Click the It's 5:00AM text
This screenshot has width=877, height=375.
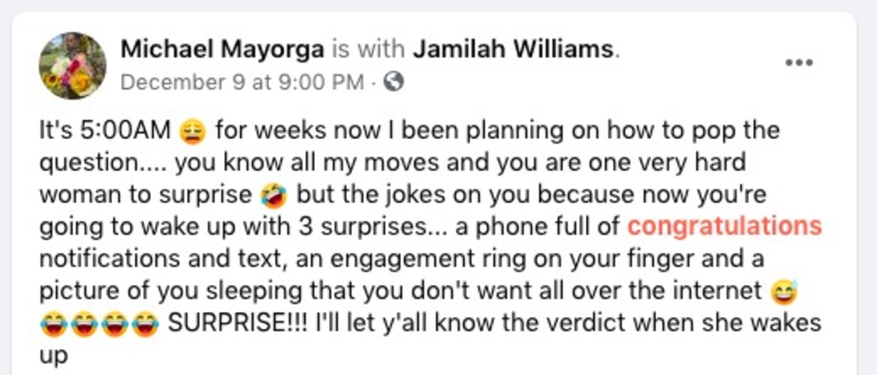click(105, 130)
